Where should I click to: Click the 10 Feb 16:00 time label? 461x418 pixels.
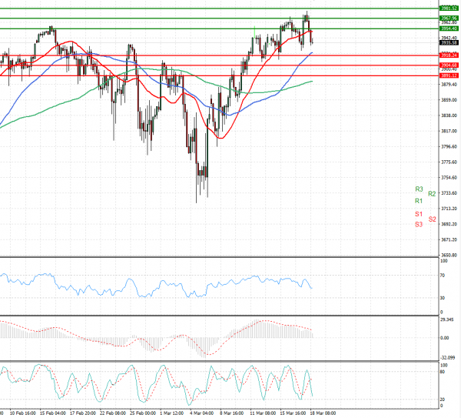23,413
